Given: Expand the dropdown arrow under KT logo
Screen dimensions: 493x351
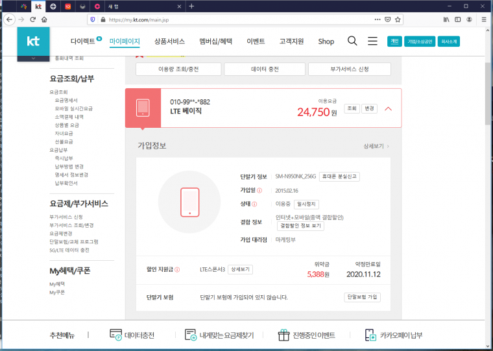Looking at the screenshot, I should pos(33,58).
